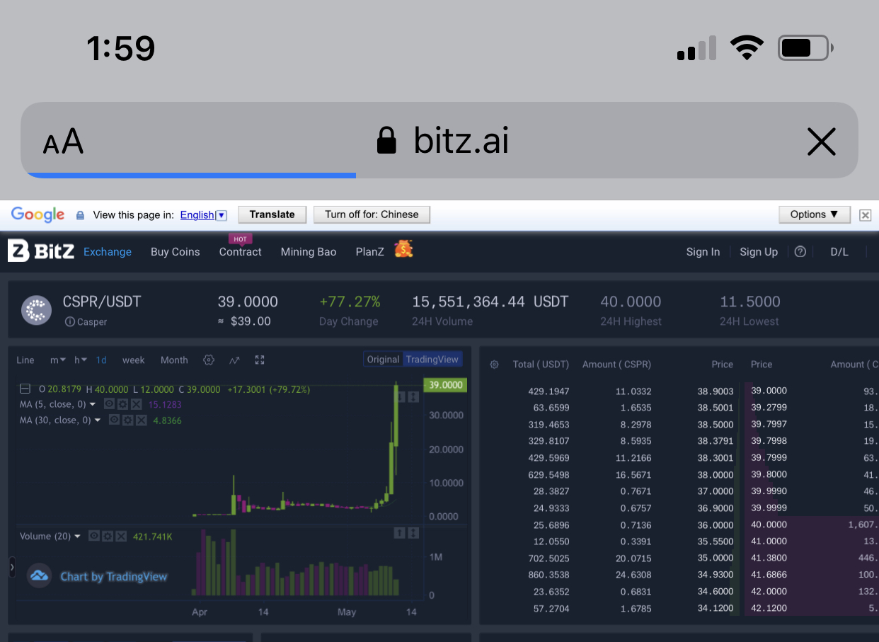Select the 1d chart interval
This screenshot has width=879, height=642.
point(101,360)
